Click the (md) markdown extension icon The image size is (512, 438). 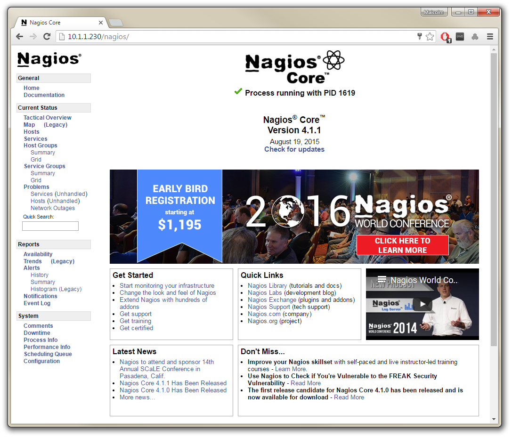tap(460, 36)
